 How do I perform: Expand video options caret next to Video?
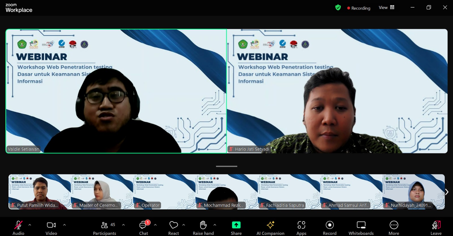(64, 225)
